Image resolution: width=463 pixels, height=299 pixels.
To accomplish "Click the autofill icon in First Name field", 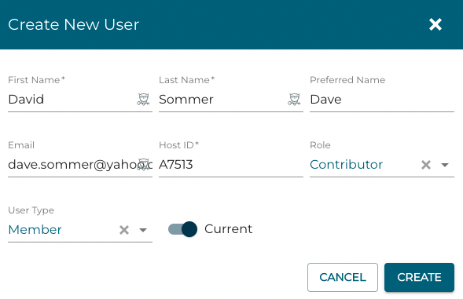I will tap(143, 100).
